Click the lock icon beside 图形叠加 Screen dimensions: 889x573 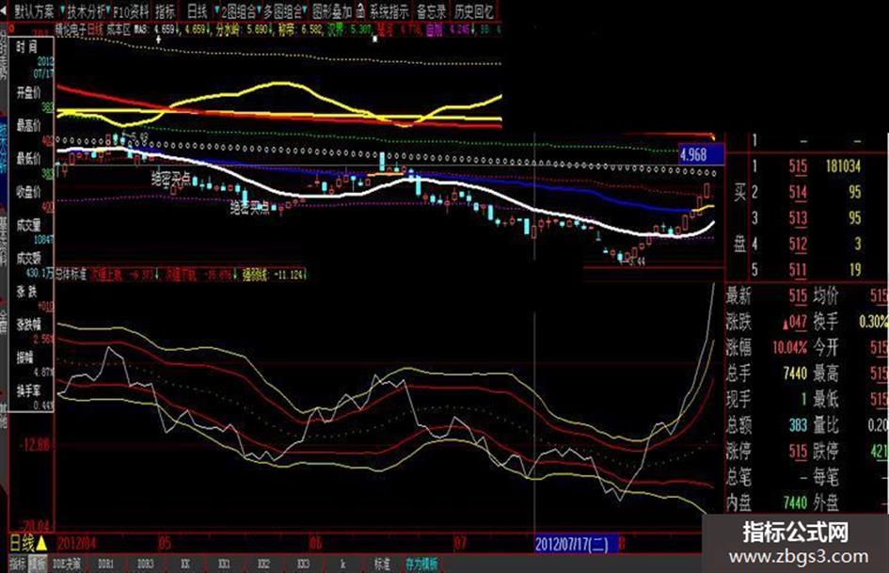click(x=360, y=10)
